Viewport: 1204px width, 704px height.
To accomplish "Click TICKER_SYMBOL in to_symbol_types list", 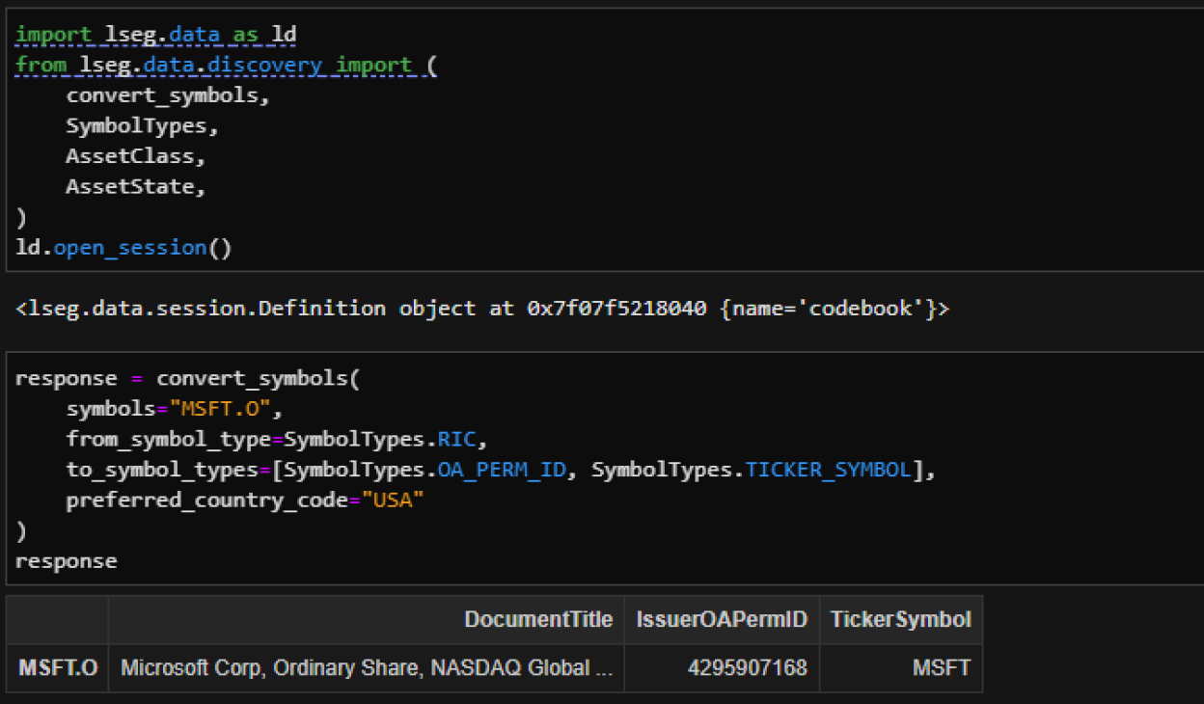I will [x=828, y=470].
